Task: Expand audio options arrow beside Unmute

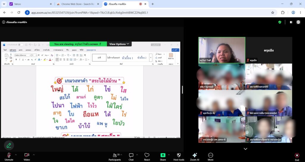Action: click(16, 155)
